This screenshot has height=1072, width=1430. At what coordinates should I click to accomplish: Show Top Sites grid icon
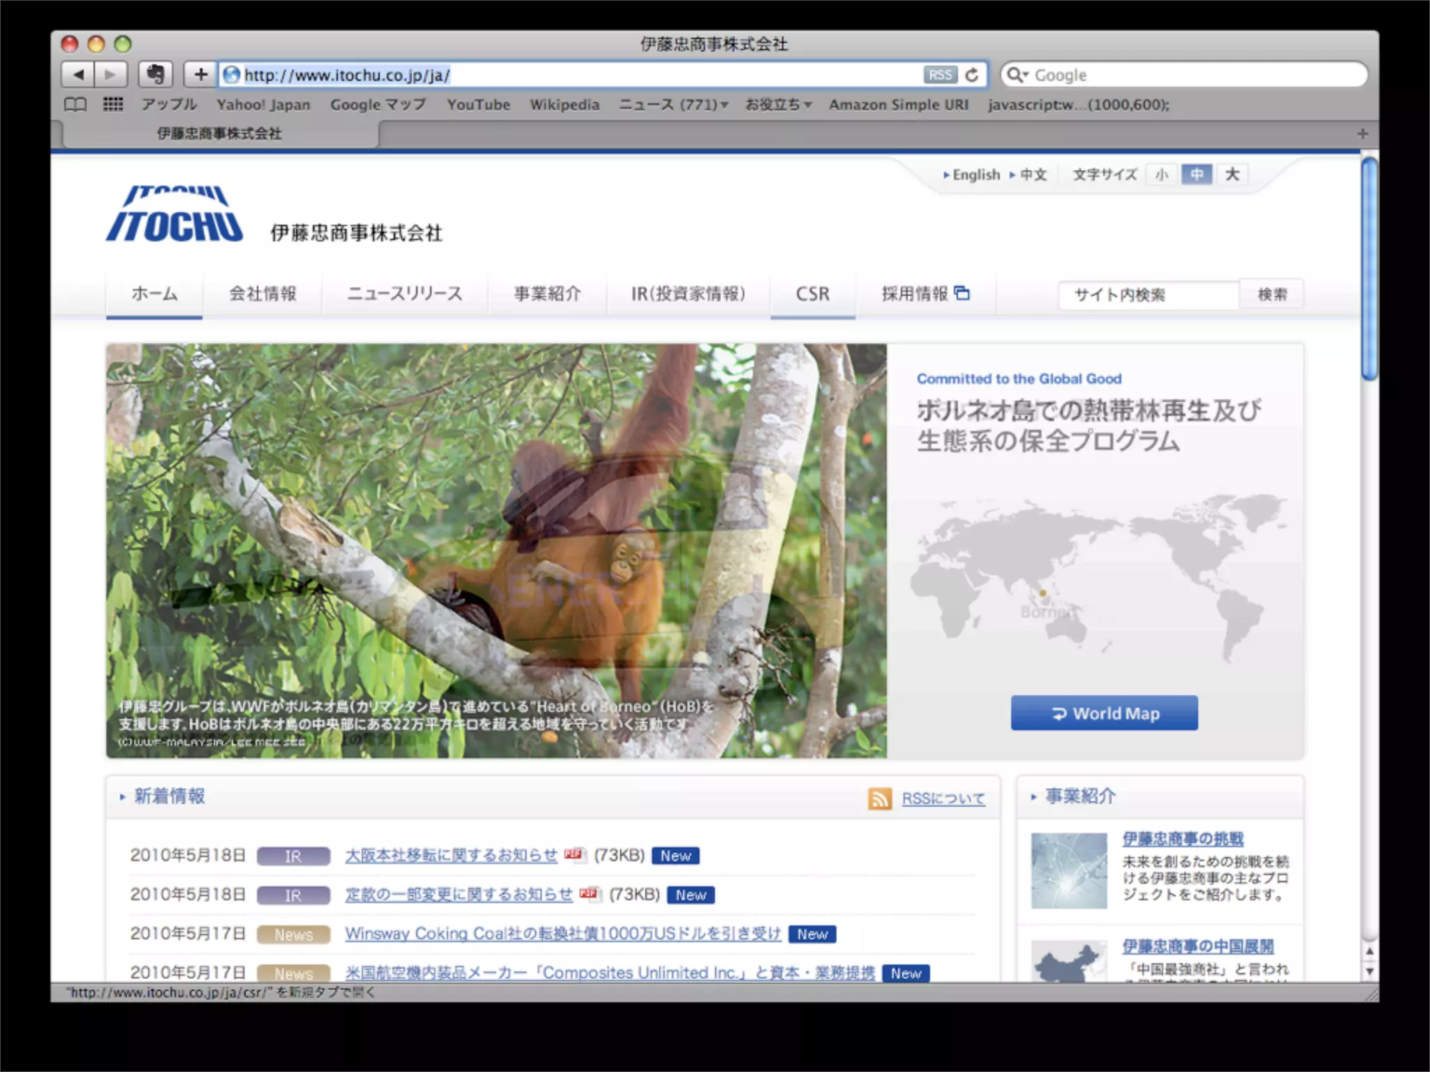pyautogui.click(x=113, y=105)
